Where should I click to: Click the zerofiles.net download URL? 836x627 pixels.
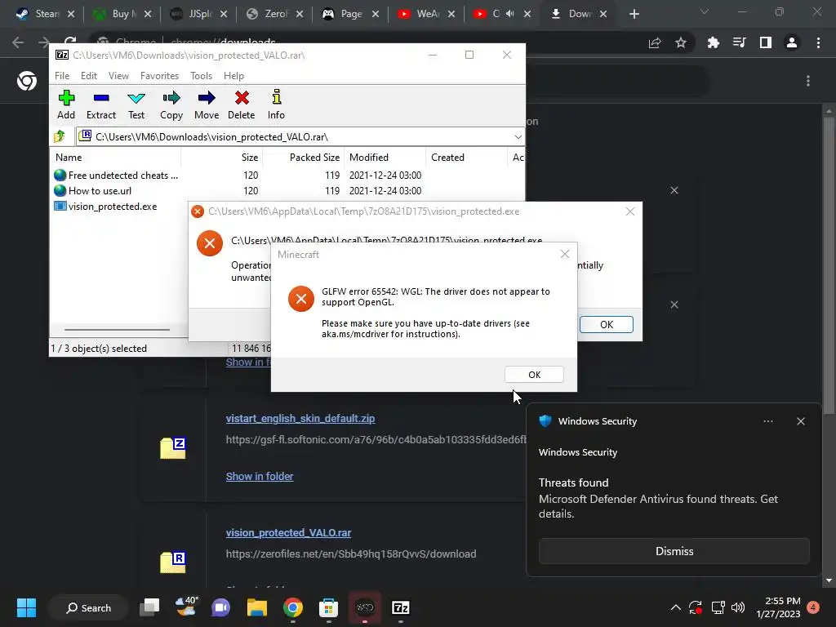(351, 554)
